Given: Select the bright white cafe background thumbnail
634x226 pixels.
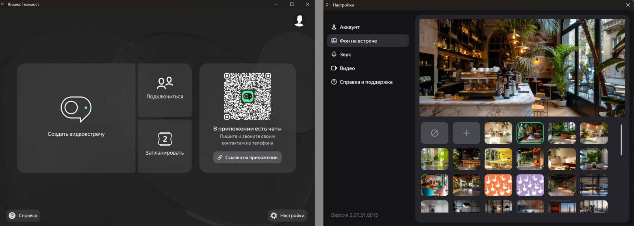Looking at the screenshot, I should (x=498, y=133).
